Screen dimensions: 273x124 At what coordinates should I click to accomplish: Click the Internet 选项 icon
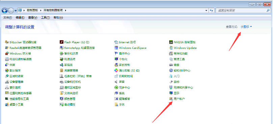(x=116, y=42)
